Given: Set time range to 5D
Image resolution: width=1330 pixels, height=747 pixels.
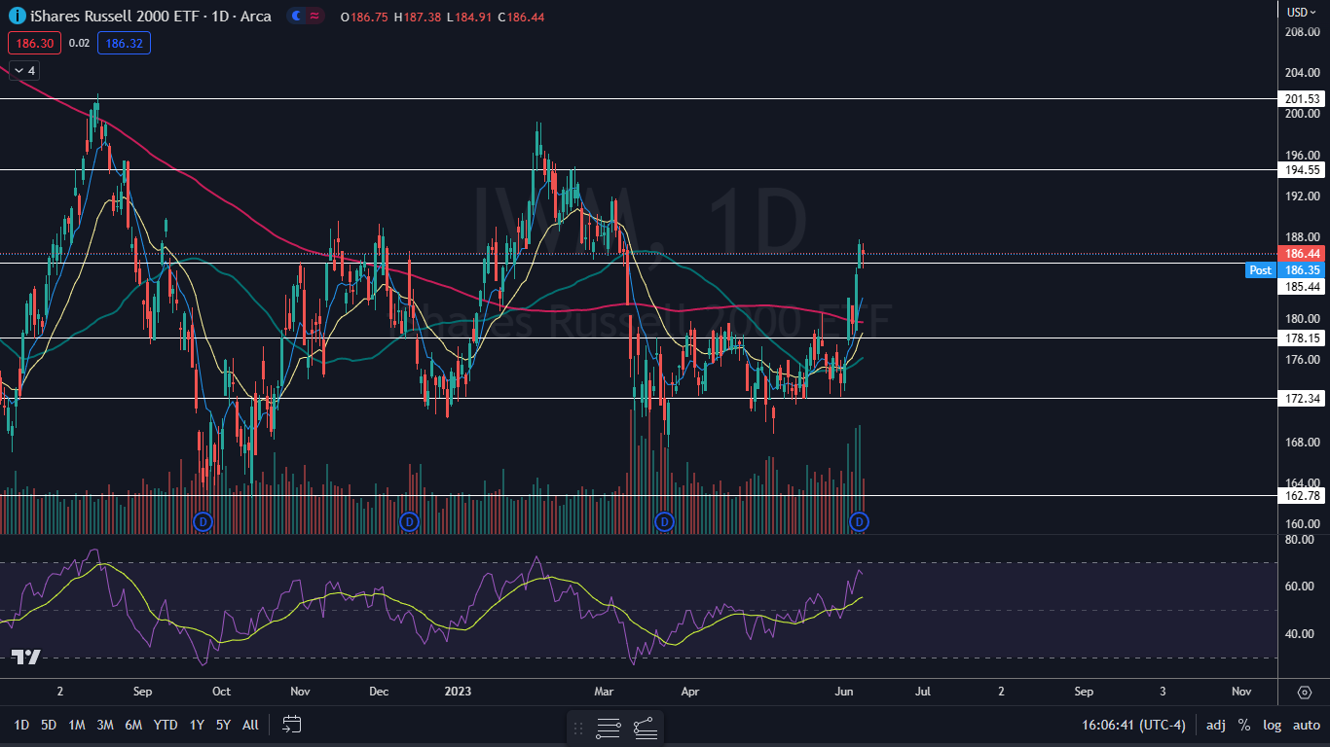Looking at the screenshot, I should pos(49,725).
